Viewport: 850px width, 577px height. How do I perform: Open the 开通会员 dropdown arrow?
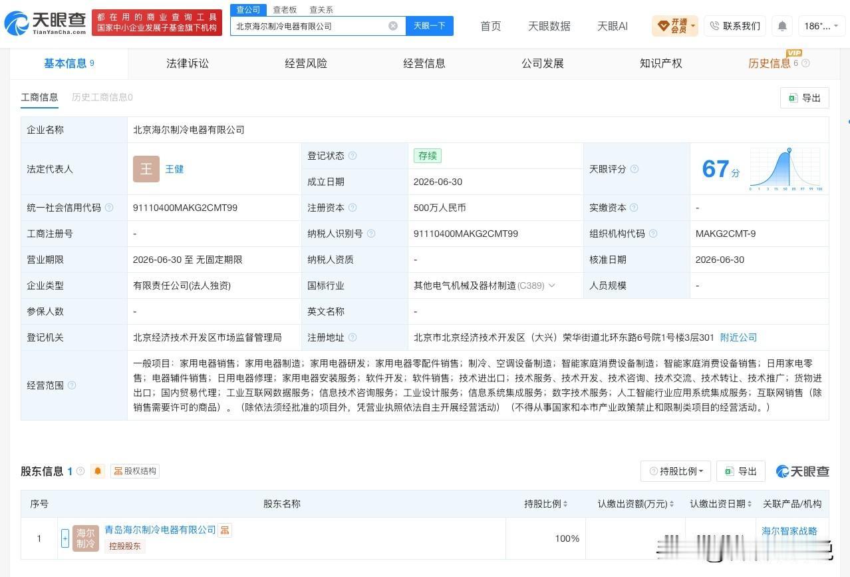[693, 26]
